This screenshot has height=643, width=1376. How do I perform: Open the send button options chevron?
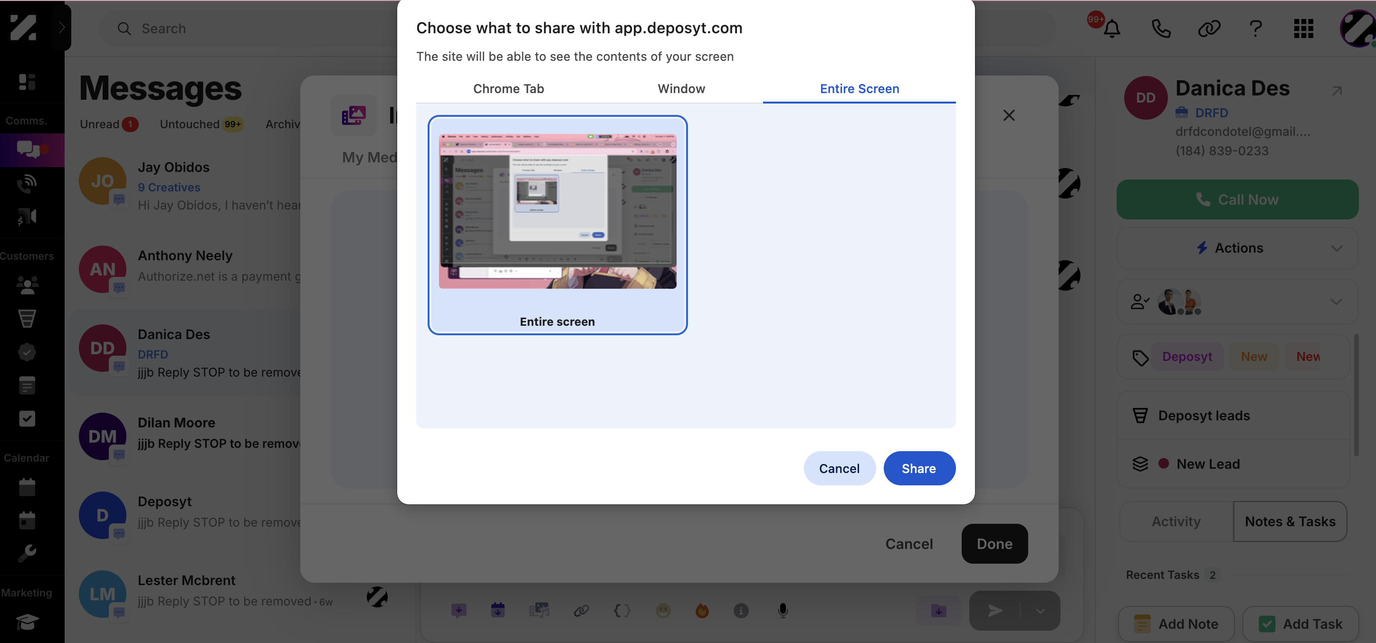1040,611
